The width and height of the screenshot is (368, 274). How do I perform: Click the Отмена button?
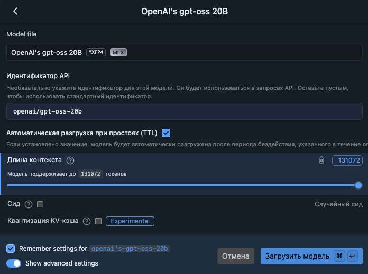tap(236, 256)
